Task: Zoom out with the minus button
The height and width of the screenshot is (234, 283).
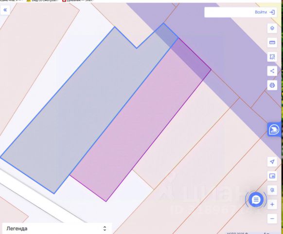Action: coord(272,218)
